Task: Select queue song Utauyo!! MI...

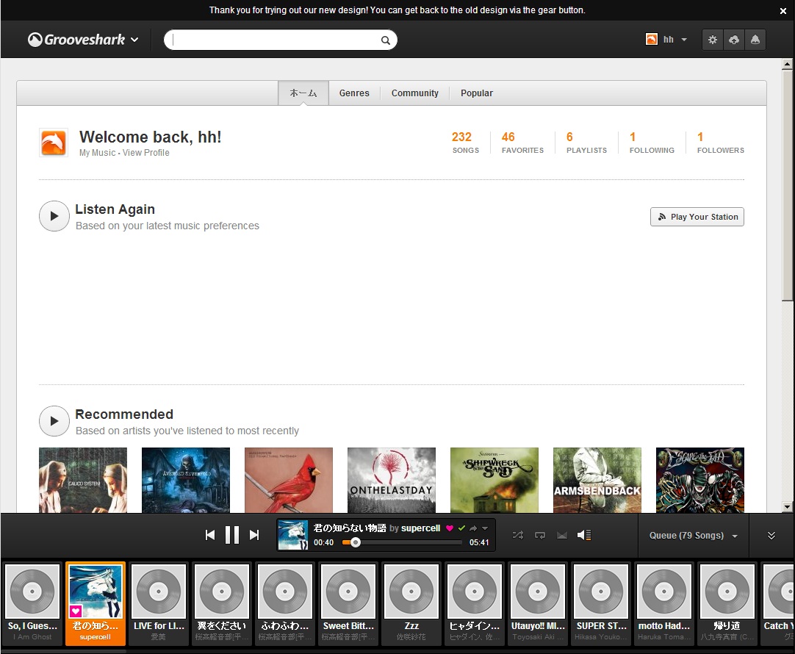Action: coord(538,603)
